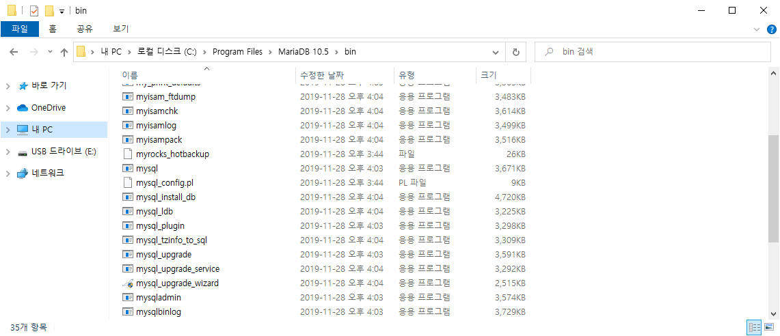Viewport: 780px width, 336px height.
Task: Click the mysql_upgrade_service file icon
Action: click(128, 269)
